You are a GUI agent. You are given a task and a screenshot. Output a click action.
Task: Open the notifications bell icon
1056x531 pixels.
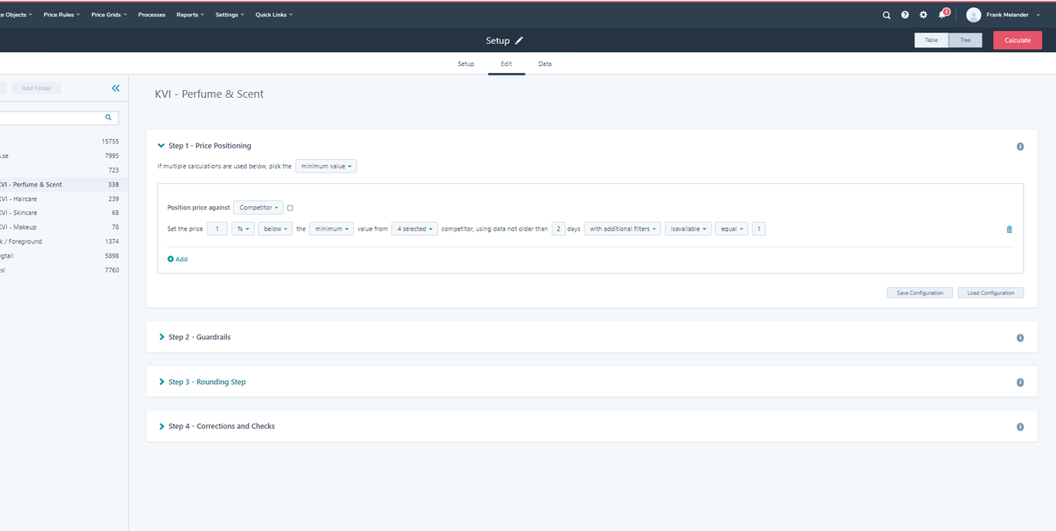(943, 15)
